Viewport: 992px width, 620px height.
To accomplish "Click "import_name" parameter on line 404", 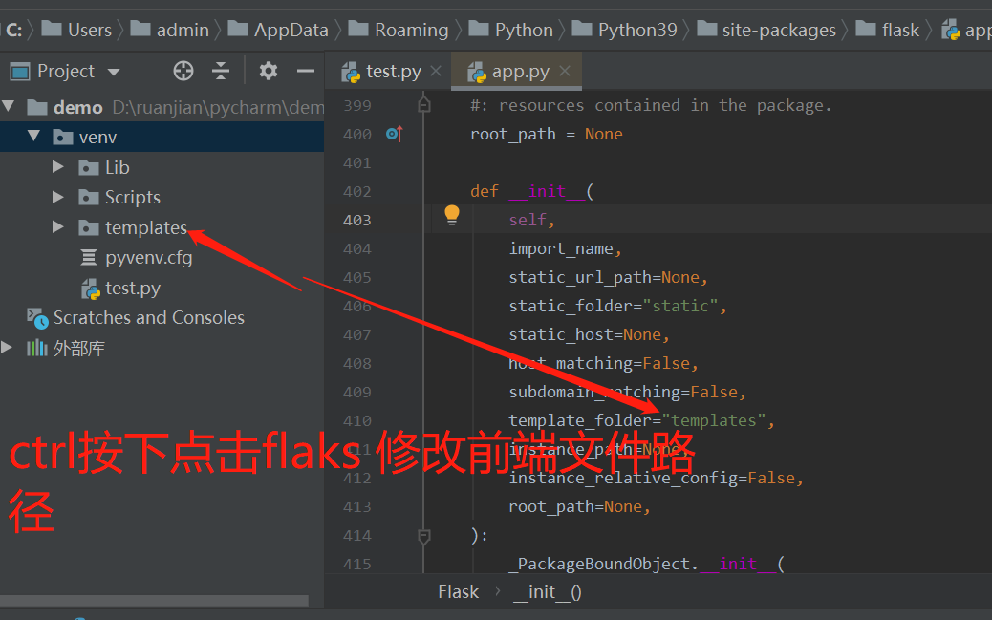I will pyautogui.click(x=561, y=249).
